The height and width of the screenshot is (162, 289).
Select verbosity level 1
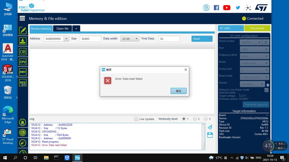pos(184,119)
